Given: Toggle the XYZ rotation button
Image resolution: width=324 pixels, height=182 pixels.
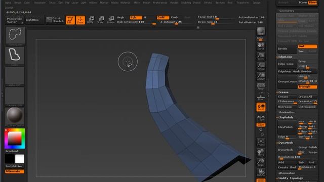Looking at the screenshot, I should coord(261,125).
